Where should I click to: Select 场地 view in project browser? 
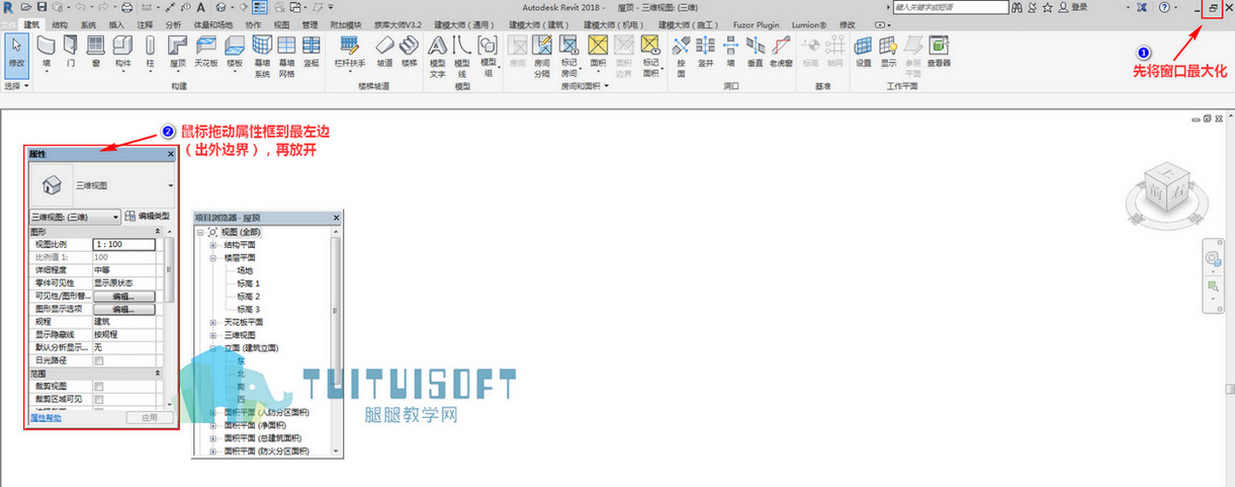click(245, 271)
